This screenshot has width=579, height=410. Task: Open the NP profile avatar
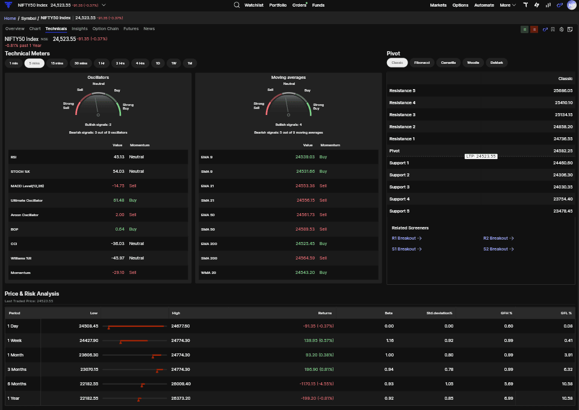(x=572, y=5)
